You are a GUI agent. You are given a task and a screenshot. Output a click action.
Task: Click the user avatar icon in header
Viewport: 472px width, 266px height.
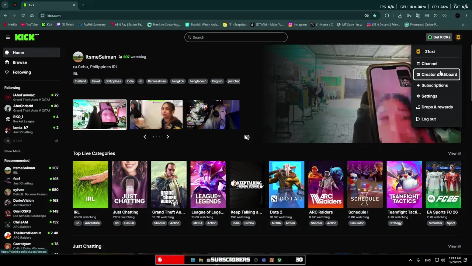[458, 37]
